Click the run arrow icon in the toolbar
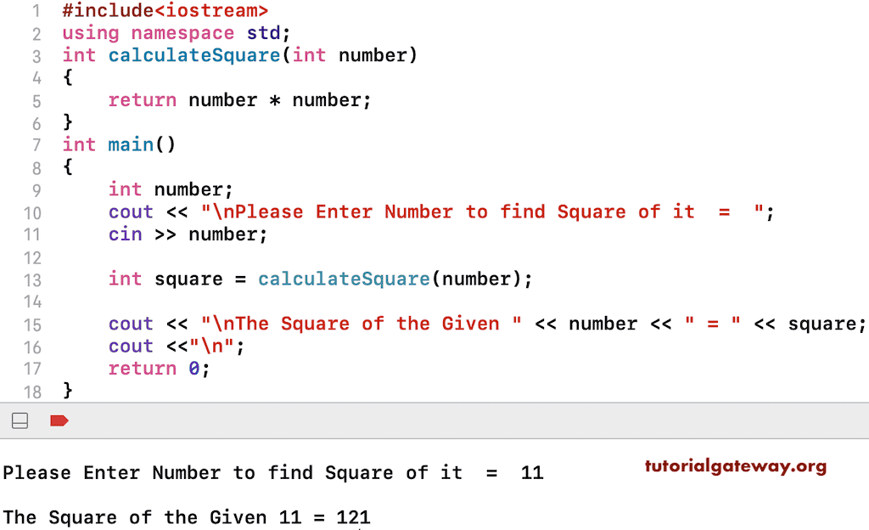The height and width of the screenshot is (530, 869). [59, 420]
